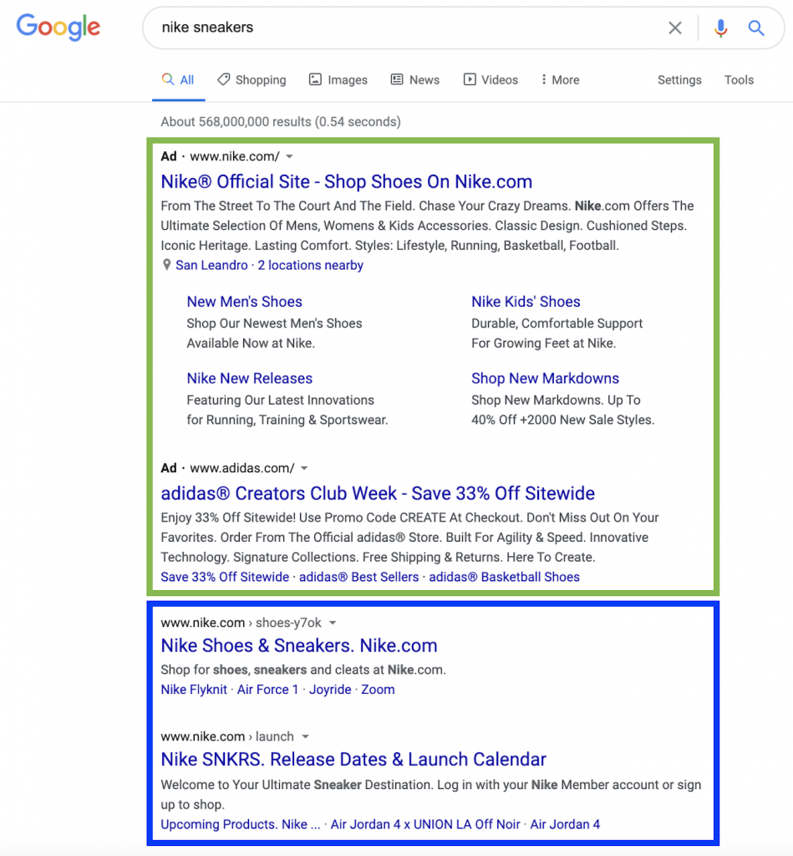
Task: Open San Leandro locations nearby link
Action: coord(270,265)
